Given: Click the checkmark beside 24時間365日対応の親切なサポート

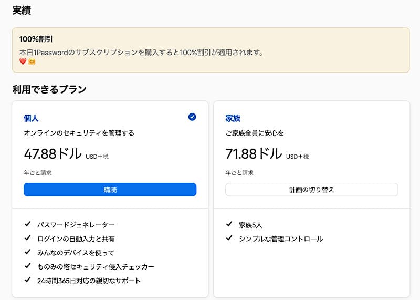Looking at the screenshot, I should click(28, 280).
